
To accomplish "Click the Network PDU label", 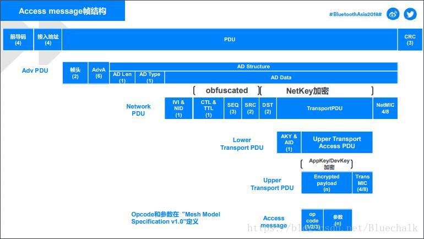I will pos(138,110).
